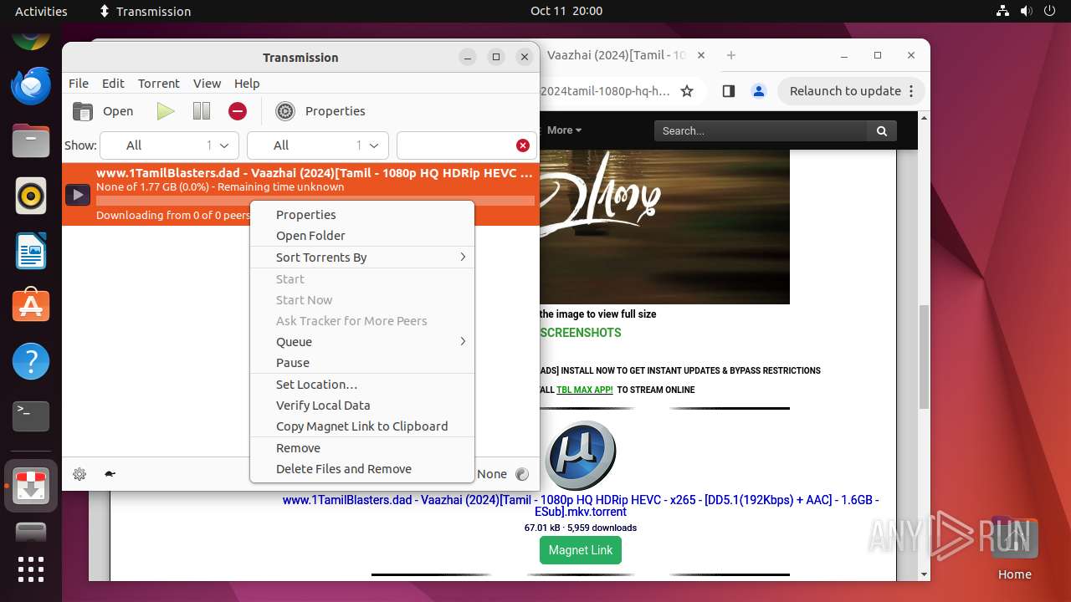1071x602 pixels.
Task: Click Activities in the top bar
Action: (41, 11)
